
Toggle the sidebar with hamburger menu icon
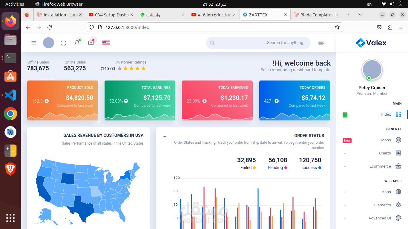34,43
